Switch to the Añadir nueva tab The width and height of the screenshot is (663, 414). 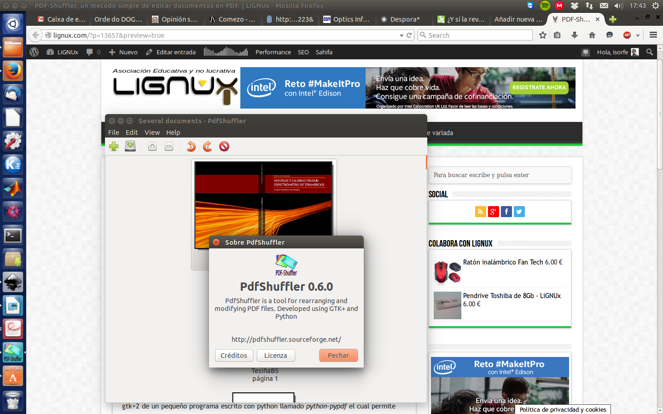[518, 19]
